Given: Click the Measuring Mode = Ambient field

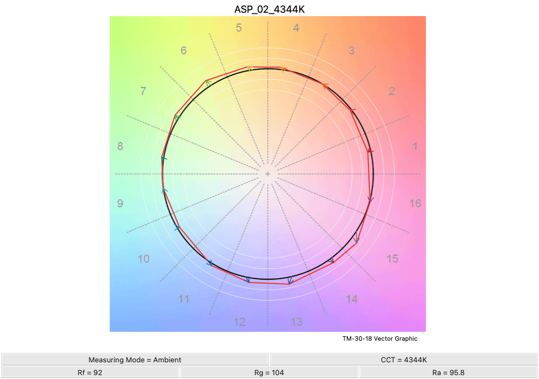Looking at the screenshot, I should tap(134, 360).
